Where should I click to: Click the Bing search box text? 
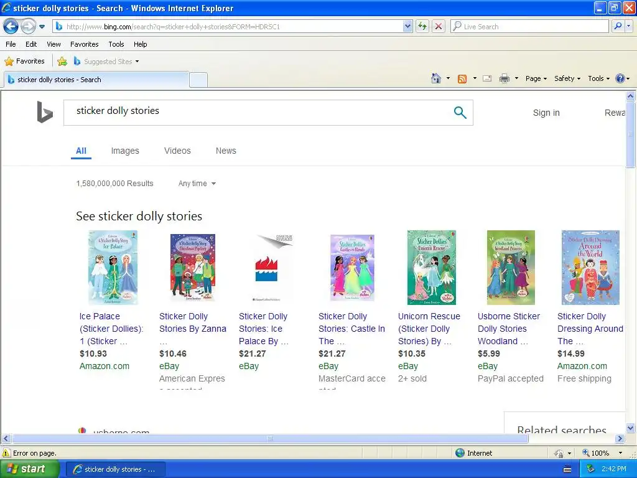pyautogui.click(x=118, y=111)
